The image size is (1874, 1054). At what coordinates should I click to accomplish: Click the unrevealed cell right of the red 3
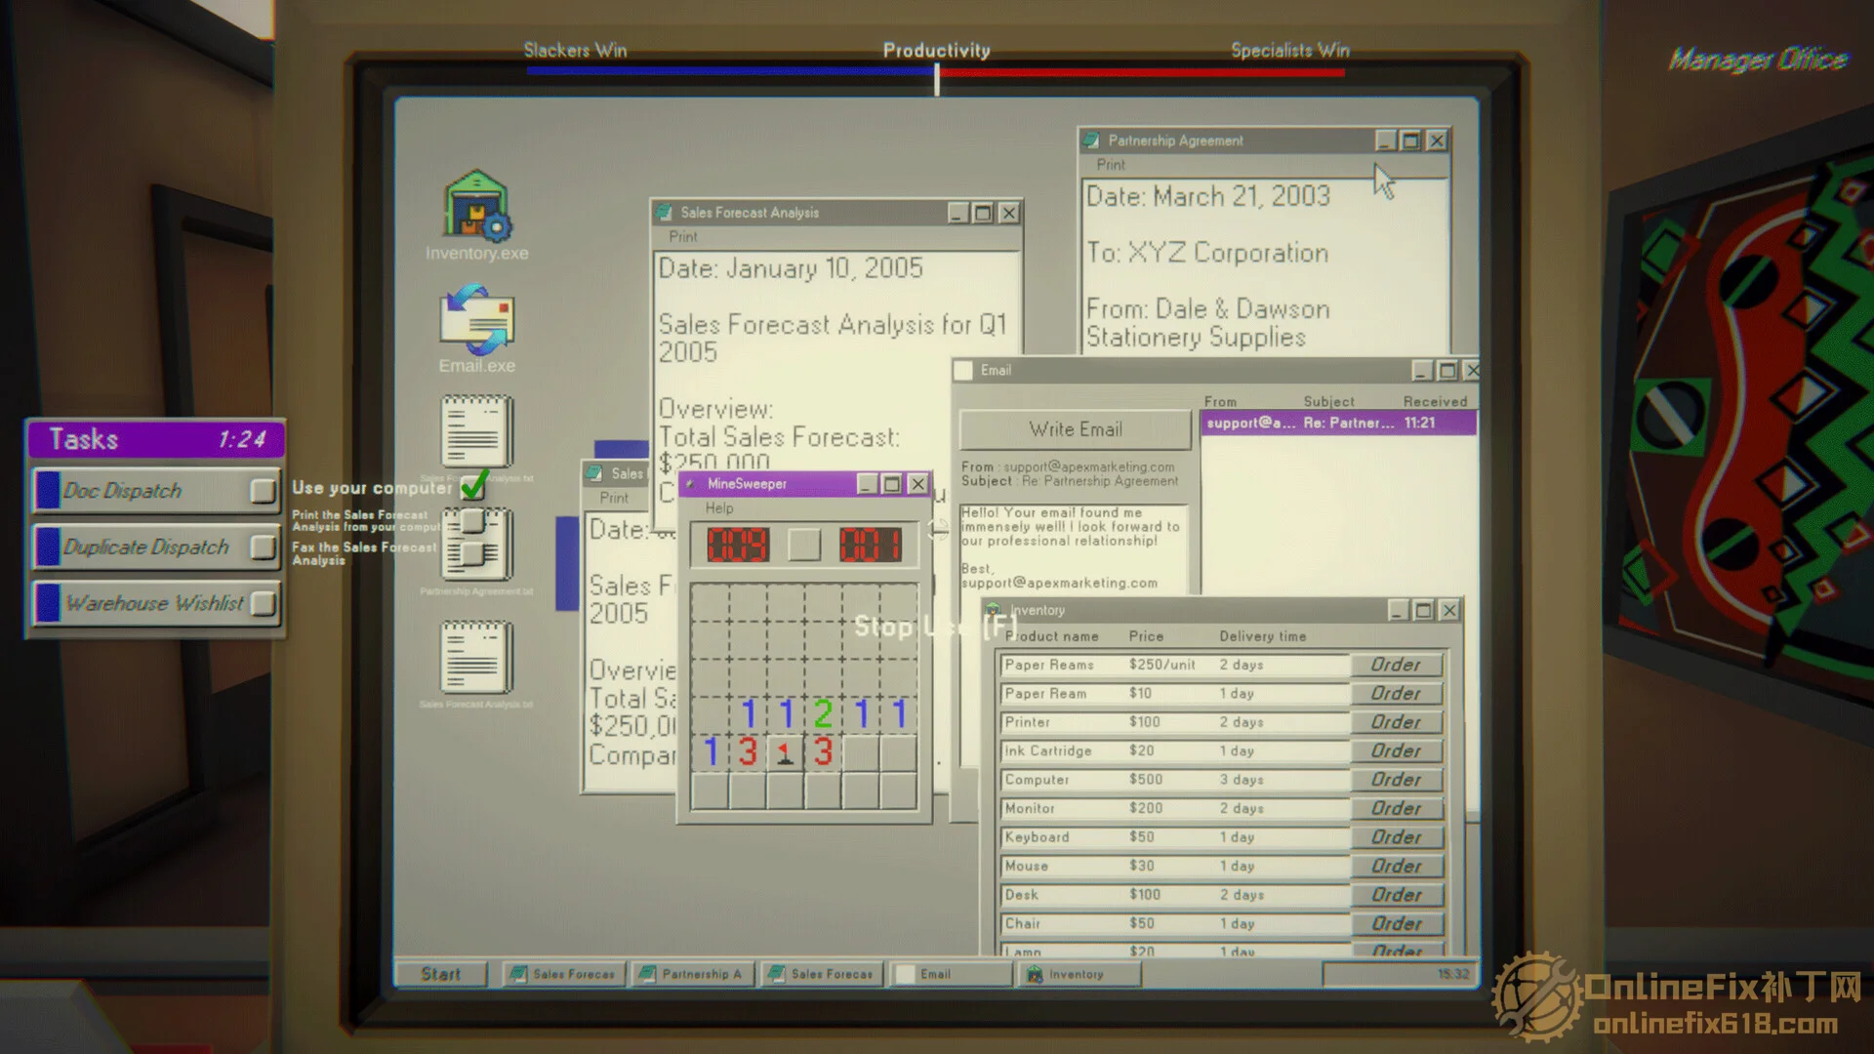click(x=861, y=752)
